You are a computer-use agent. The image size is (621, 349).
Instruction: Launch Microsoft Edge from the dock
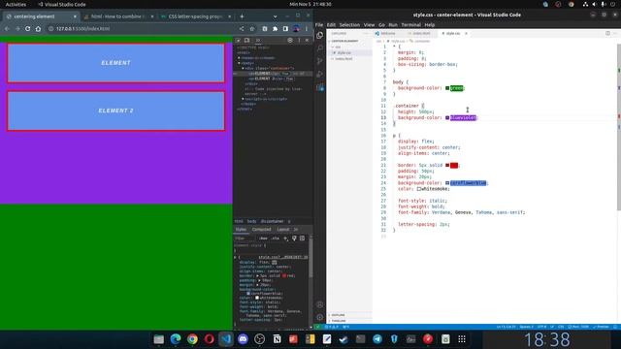point(176,339)
